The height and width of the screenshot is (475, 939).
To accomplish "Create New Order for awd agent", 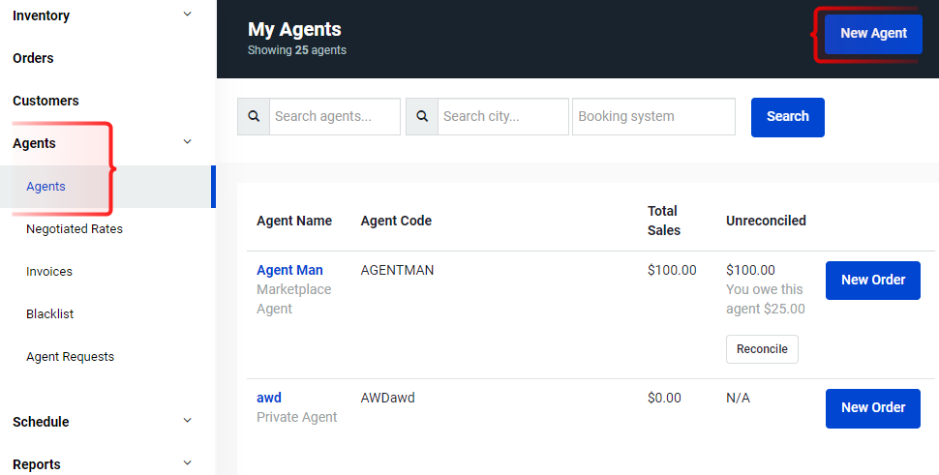I will [872, 408].
